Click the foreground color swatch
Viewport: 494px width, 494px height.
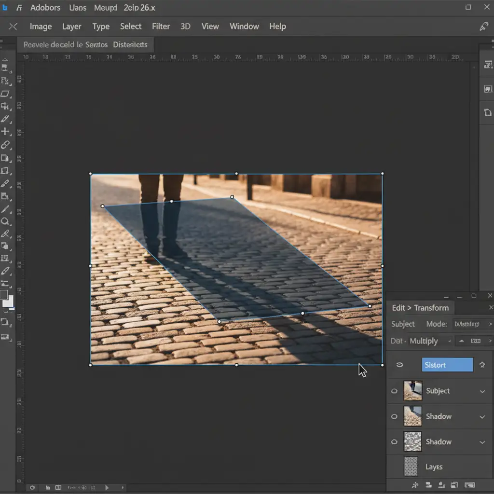click(x=4, y=294)
